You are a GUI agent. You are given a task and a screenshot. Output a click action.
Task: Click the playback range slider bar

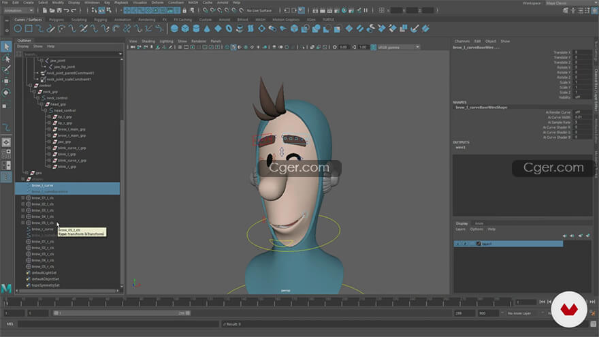[121, 313]
